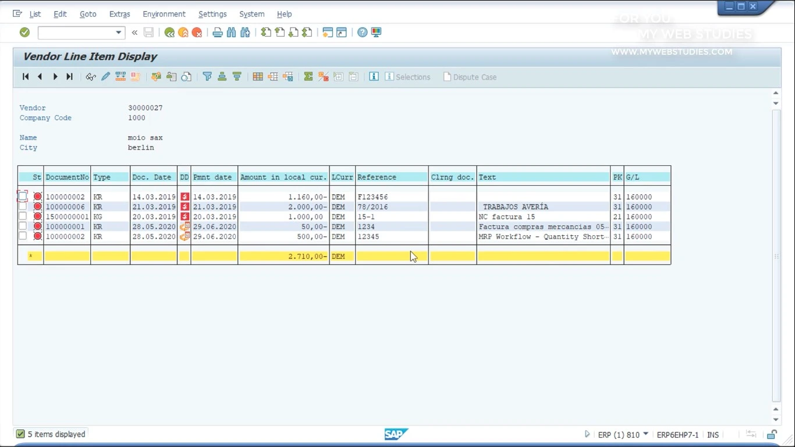Select checkbox for reference 12345 row
Image resolution: width=795 pixels, height=447 pixels.
23,236
